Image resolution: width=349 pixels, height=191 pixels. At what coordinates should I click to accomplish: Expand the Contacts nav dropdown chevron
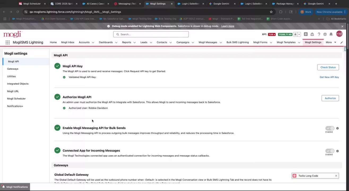[x=171, y=42]
